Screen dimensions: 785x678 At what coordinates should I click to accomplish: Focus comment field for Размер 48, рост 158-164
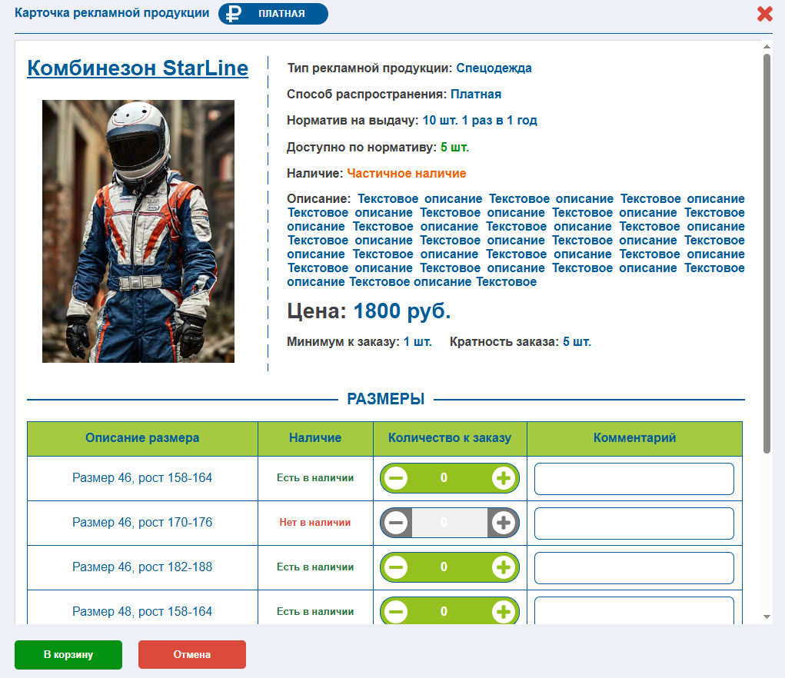[x=634, y=610]
